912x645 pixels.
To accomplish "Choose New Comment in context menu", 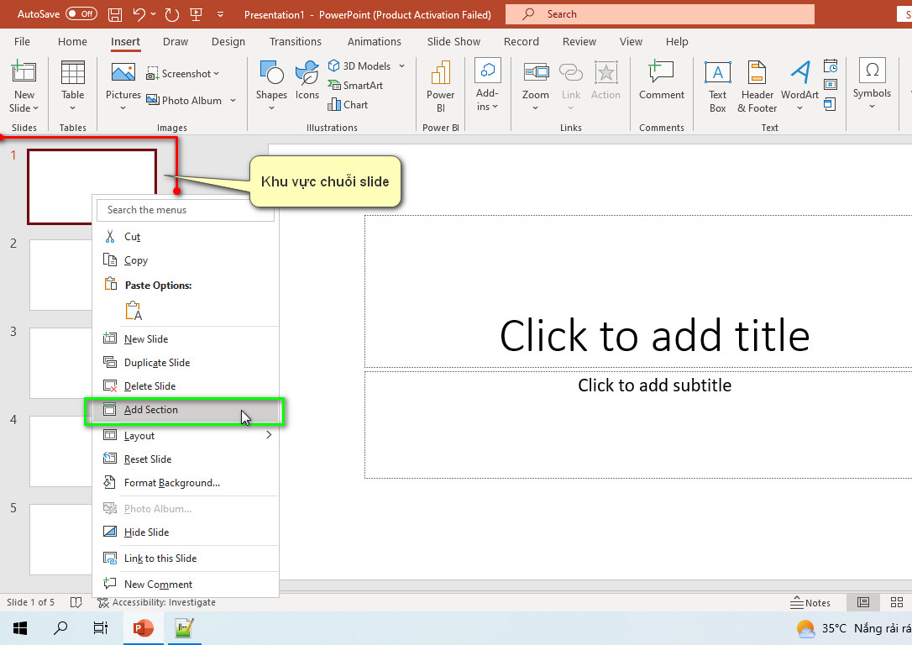I will (x=186, y=585).
